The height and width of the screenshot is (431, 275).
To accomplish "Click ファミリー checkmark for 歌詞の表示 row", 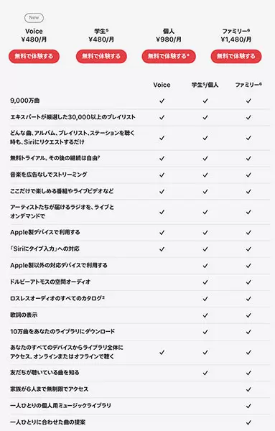I will coord(248,315).
